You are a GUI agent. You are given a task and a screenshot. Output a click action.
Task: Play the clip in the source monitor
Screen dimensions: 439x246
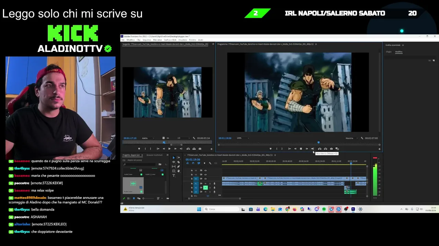pyautogui.click(x=169, y=149)
